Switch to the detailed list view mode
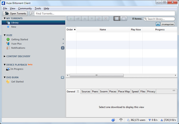Viewport: 179px width, 124px height. [124, 19]
